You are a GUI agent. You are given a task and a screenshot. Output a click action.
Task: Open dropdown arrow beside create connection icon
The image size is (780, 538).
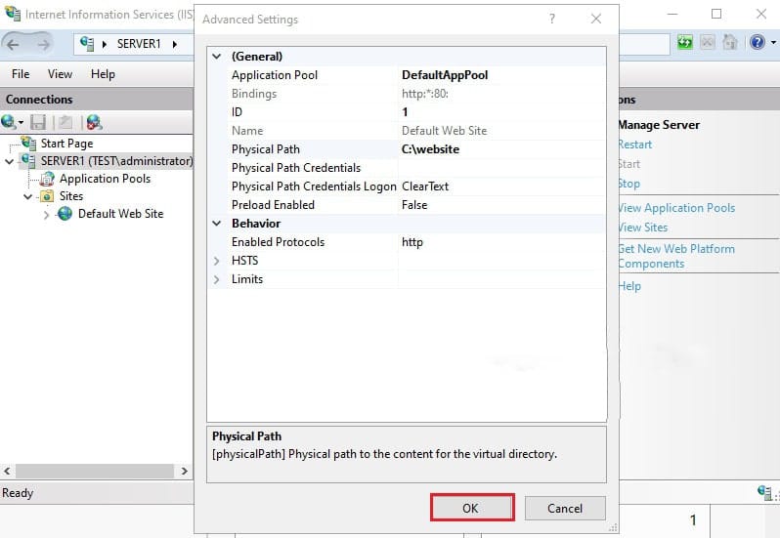(21, 122)
